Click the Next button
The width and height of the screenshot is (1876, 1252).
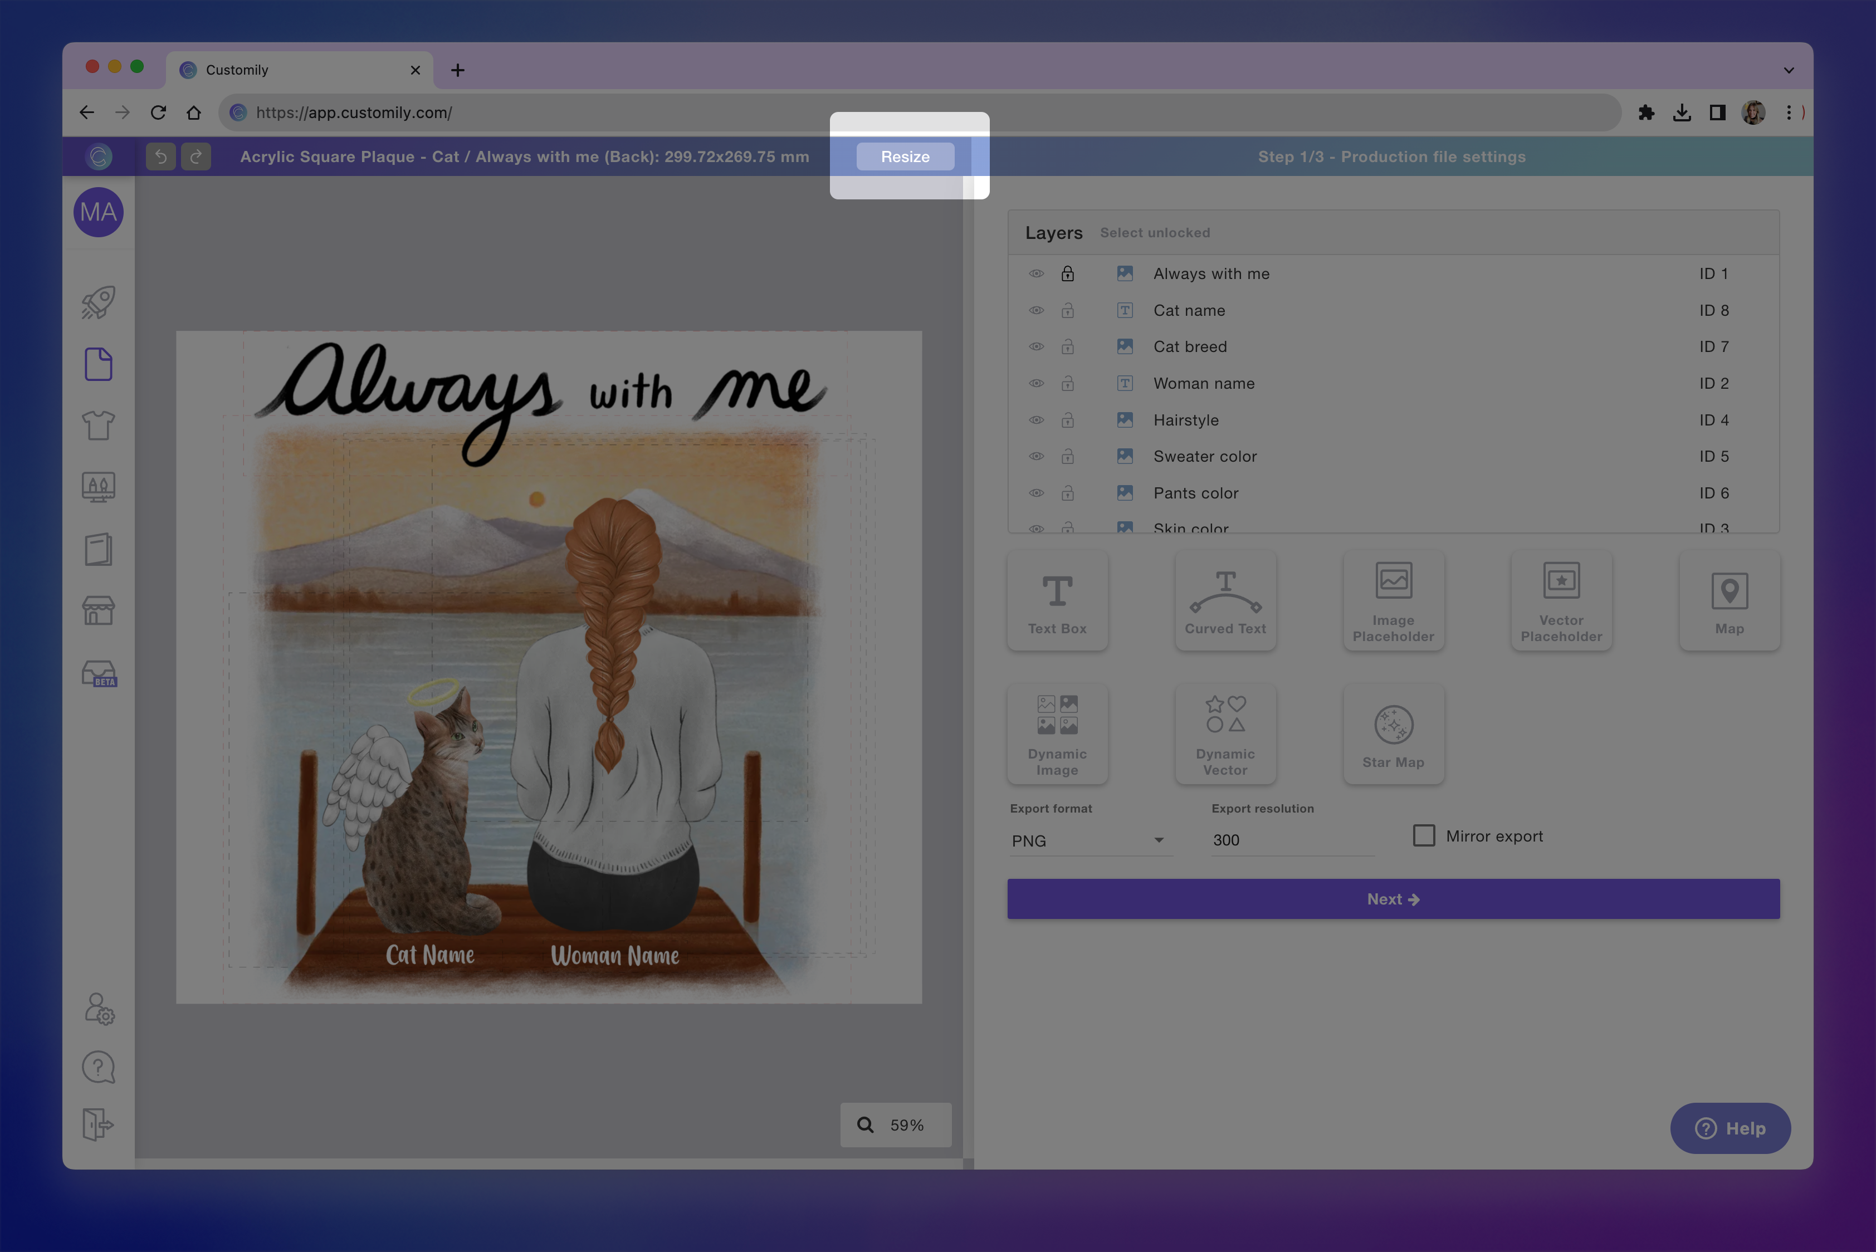(1393, 899)
